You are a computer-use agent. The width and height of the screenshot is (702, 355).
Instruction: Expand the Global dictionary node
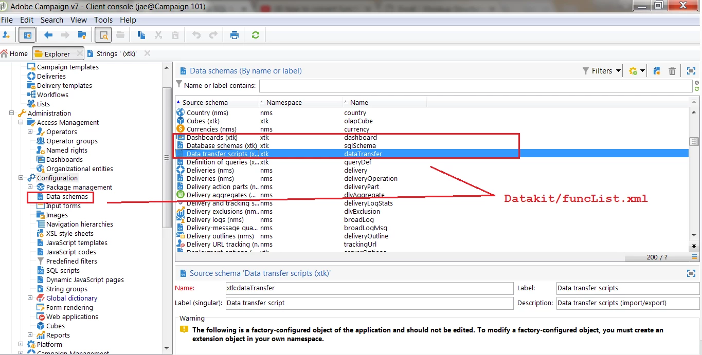[x=30, y=298]
